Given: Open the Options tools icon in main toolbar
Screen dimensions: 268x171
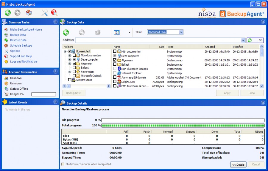Looking at the screenshot, I should coord(45,12).
